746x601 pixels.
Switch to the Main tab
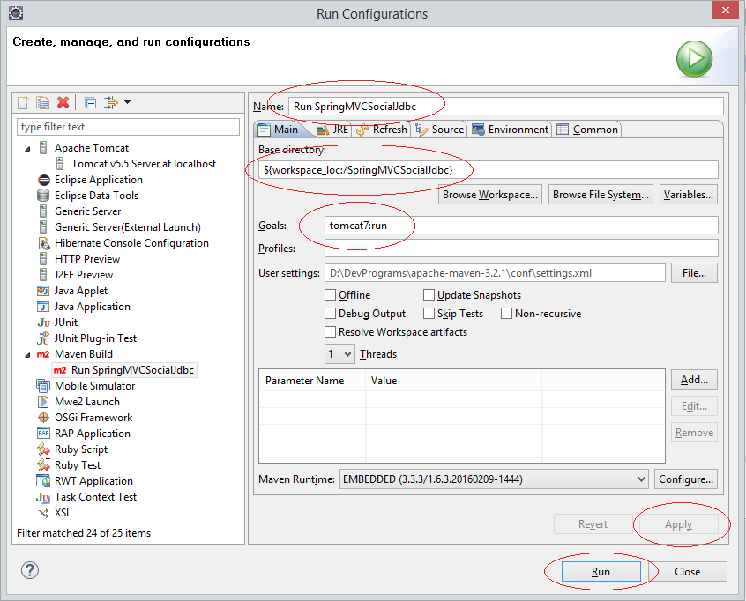[x=279, y=130]
